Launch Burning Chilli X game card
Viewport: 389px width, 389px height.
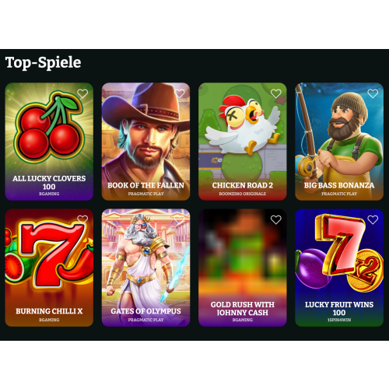click(49, 268)
